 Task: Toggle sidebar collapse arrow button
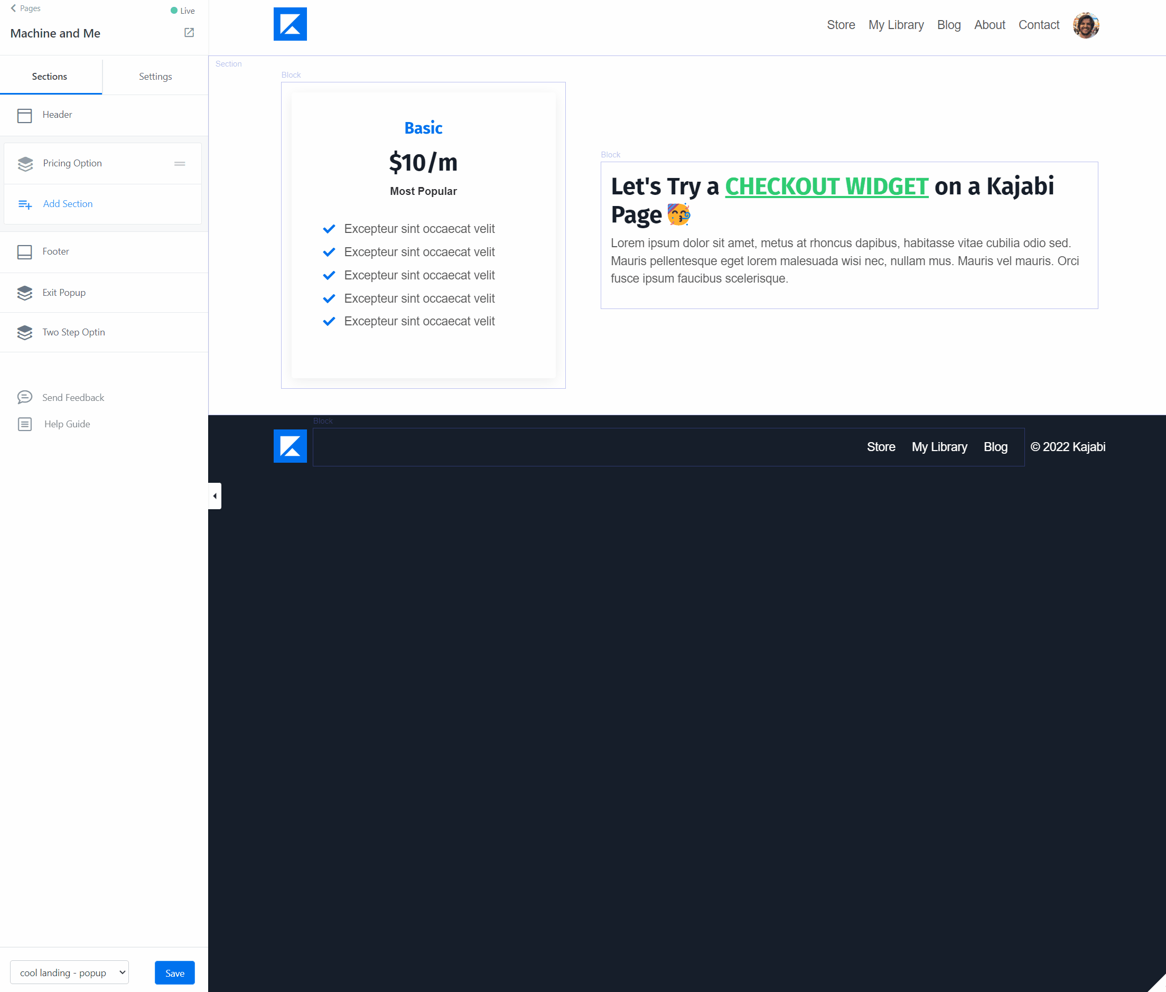pos(214,496)
